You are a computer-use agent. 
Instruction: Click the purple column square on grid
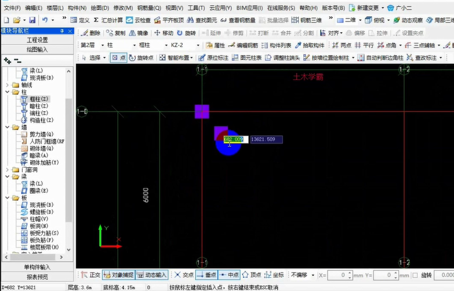tap(201, 111)
